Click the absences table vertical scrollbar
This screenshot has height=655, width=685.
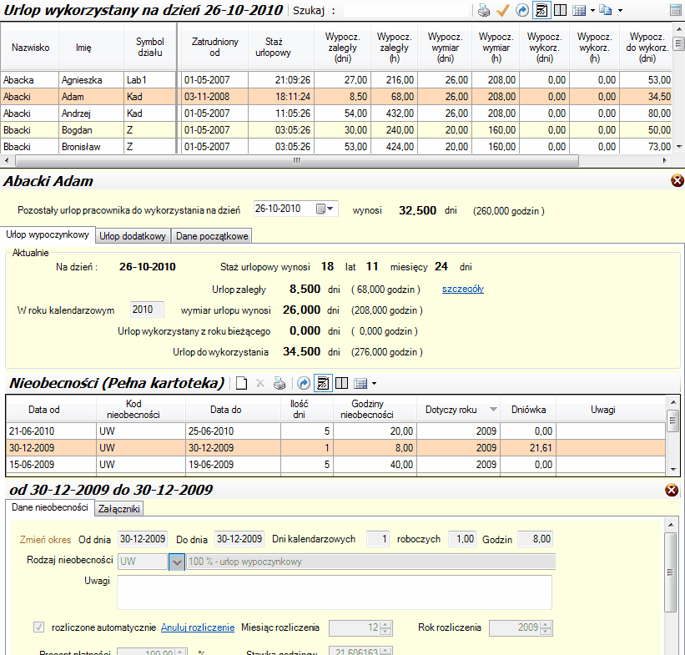(x=672, y=421)
